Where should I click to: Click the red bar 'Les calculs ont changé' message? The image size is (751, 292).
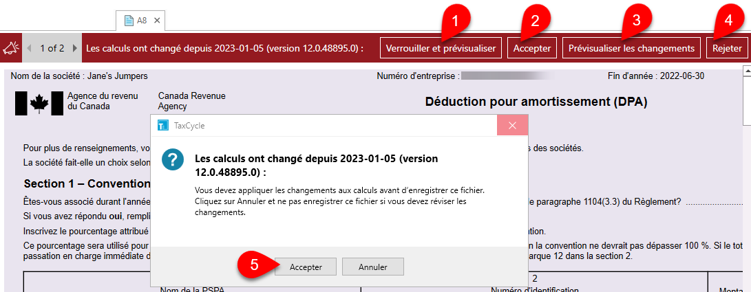click(224, 48)
